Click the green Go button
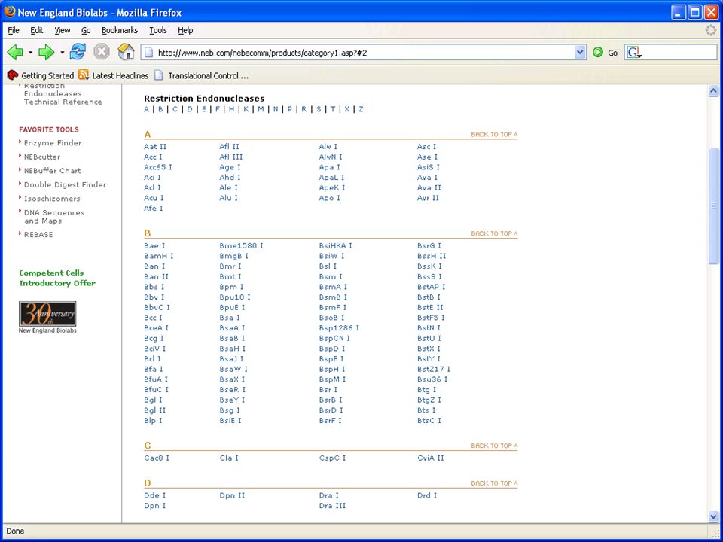 605,53
